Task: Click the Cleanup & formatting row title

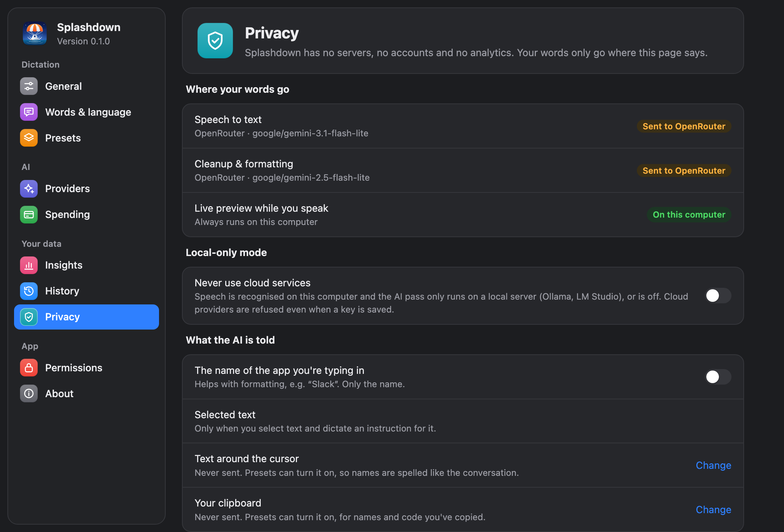Action: (x=244, y=164)
